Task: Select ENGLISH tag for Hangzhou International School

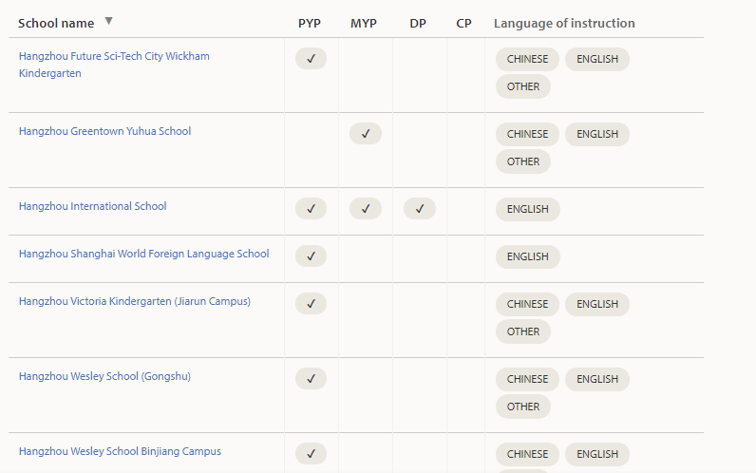Action: 528,209
